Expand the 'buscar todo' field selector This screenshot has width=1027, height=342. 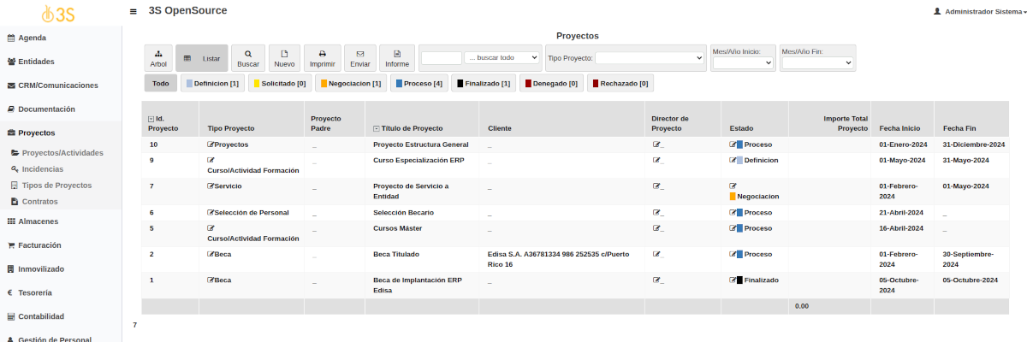pyautogui.click(x=502, y=58)
